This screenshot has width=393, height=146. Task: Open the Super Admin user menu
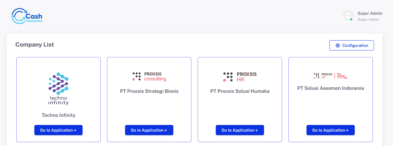point(370,14)
